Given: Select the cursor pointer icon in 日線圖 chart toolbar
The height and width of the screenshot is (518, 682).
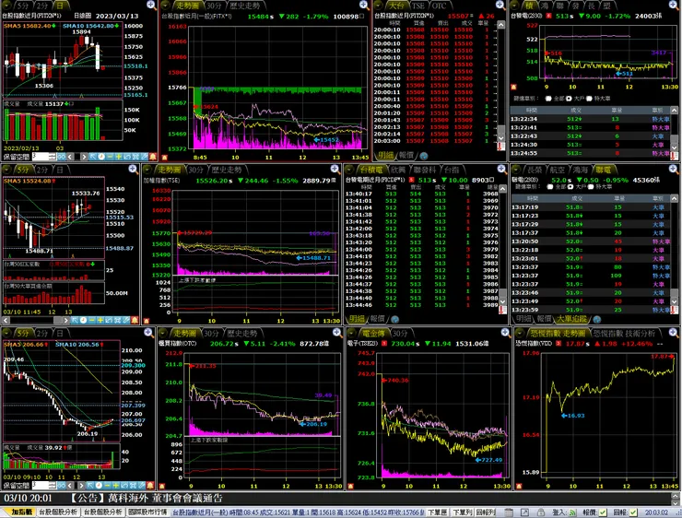Looking at the screenshot, I should pyautogui.click(x=93, y=157).
